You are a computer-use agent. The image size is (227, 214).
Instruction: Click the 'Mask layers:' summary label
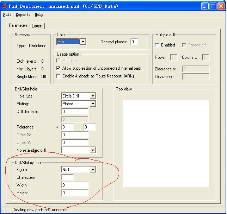27,69
